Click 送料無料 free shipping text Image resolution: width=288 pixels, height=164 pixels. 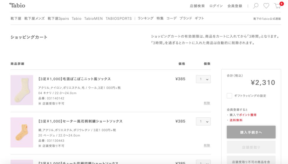tap(236, 120)
